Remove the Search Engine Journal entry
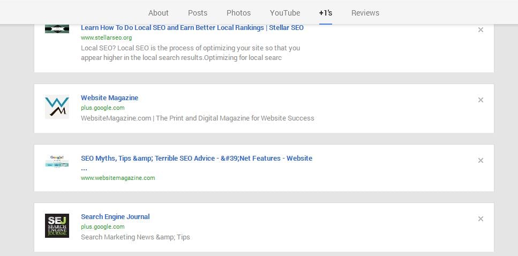 click(x=481, y=219)
